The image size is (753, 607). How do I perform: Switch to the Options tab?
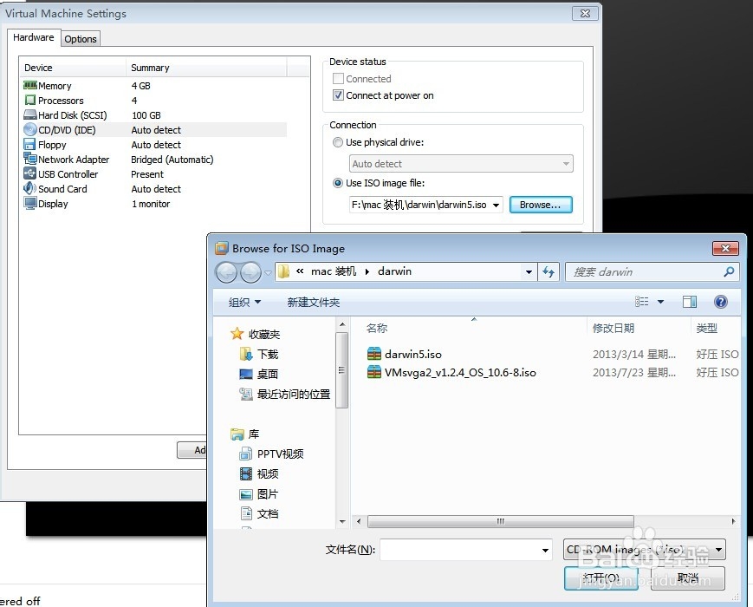[x=81, y=39]
